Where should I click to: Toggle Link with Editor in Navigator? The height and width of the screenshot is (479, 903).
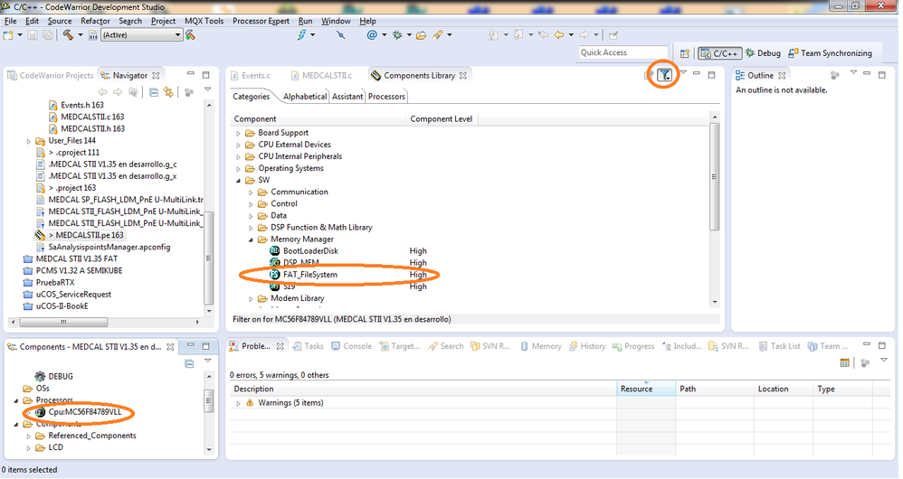[x=168, y=92]
